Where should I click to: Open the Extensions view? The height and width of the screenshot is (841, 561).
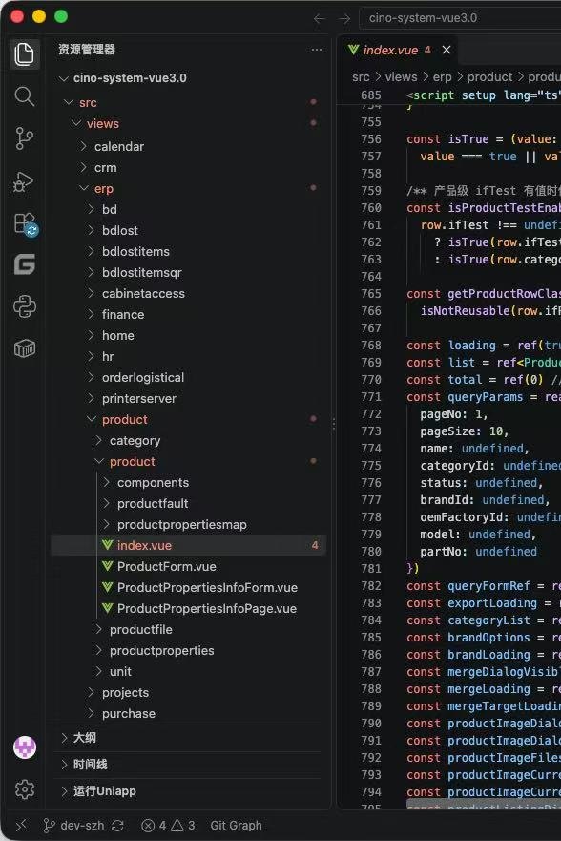[x=24, y=223]
